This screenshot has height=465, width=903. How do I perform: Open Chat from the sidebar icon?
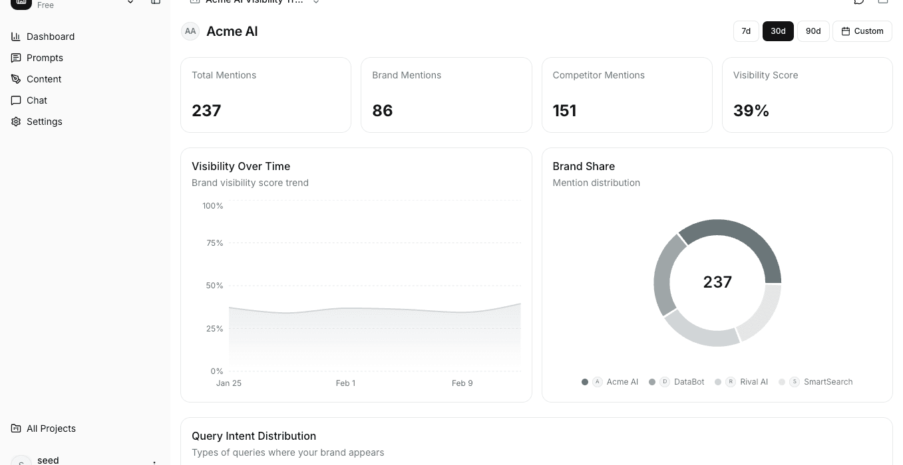(x=16, y=100)
